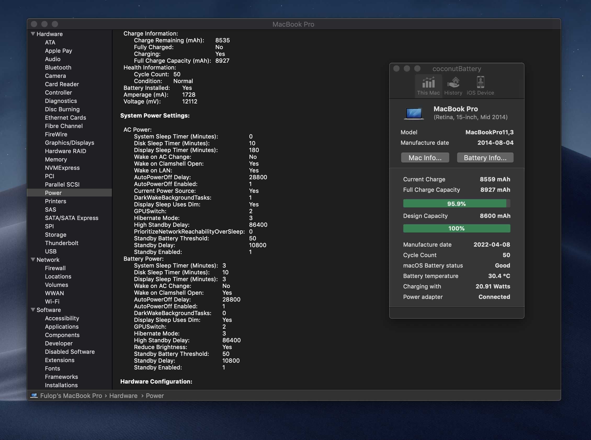
Task: Click the Mac Info... button
Action: pos(425,158)
